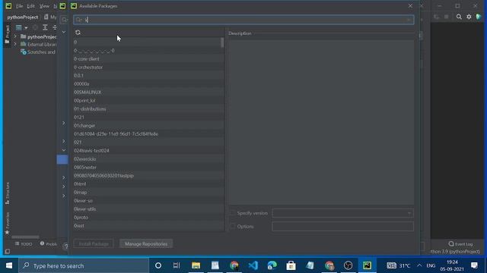Click the help question mark icon

65,246
